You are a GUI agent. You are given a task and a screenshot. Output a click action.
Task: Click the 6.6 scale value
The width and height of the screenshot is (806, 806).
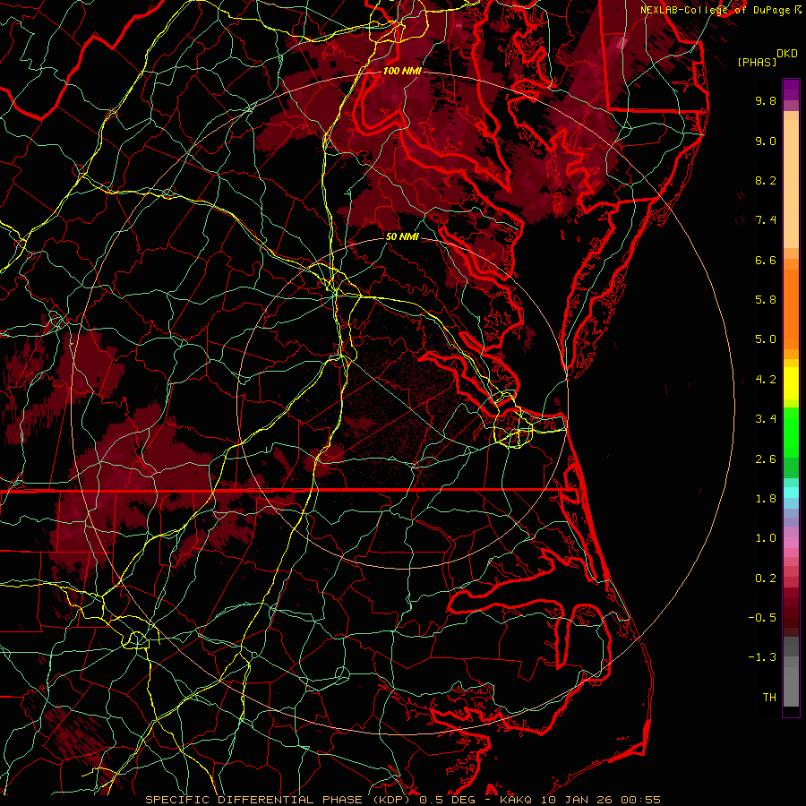766,260
